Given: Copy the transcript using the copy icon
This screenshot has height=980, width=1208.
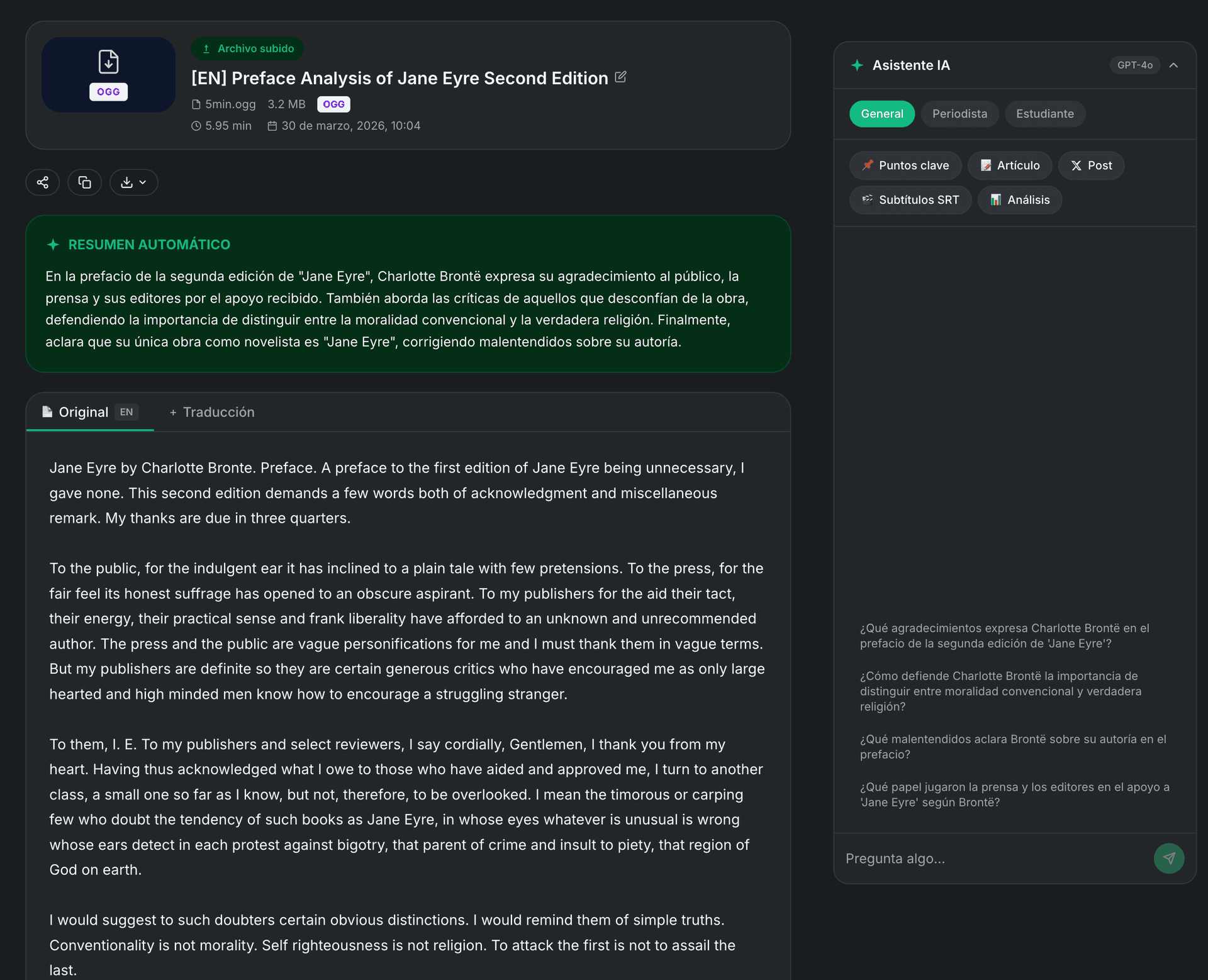Looking at the screenshot, I should pyautogui.click(x=84, y=182).
